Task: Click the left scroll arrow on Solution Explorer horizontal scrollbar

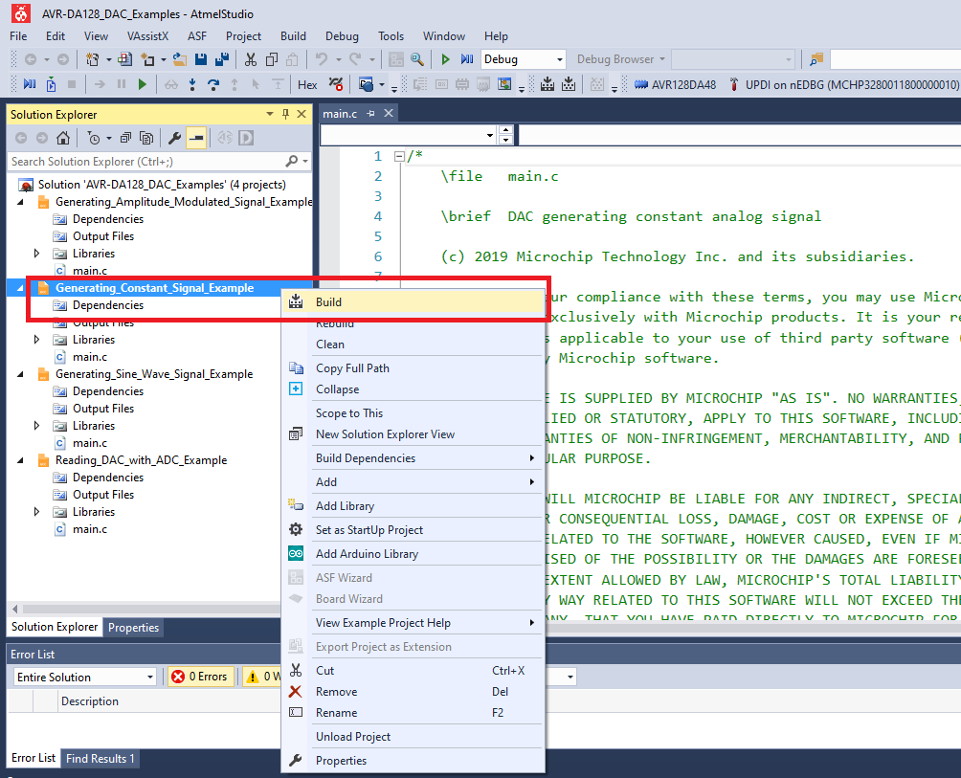Action: 14,609
